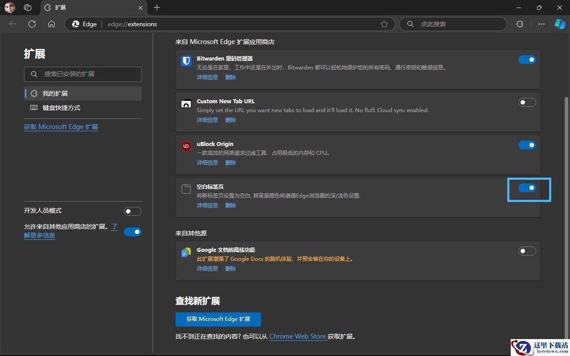This screenshot has height=356, width=570.
Task: Open 详细信息 for Bitwarden
Action: point(208,77)
